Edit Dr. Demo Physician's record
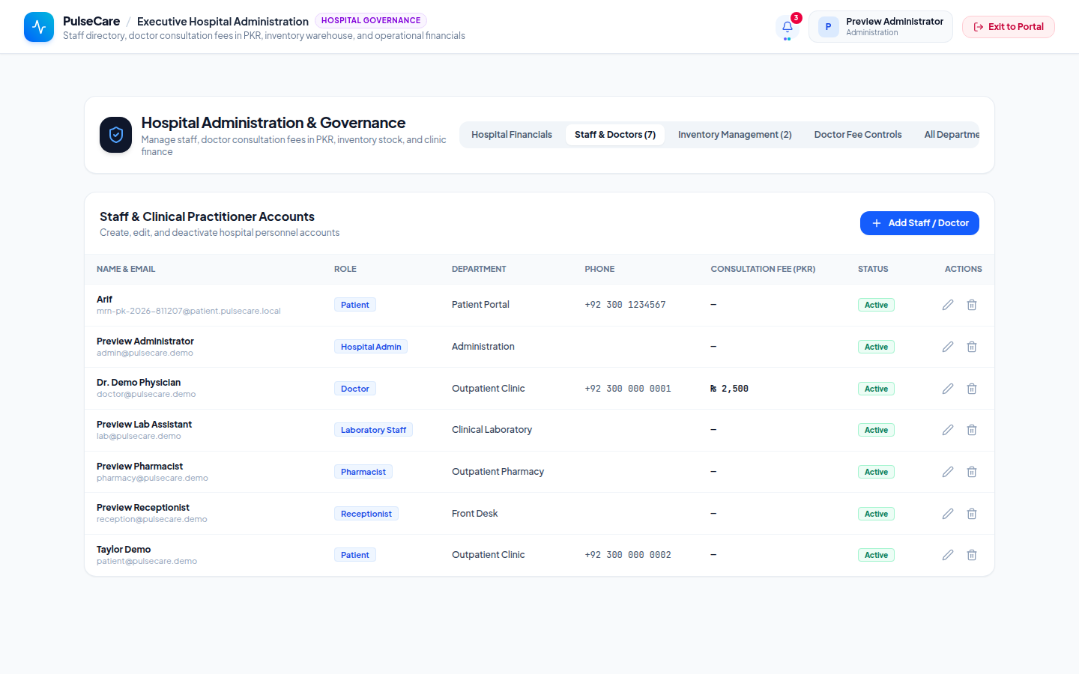Viewport: 1079px width, 674px height. tap(948, 389)
